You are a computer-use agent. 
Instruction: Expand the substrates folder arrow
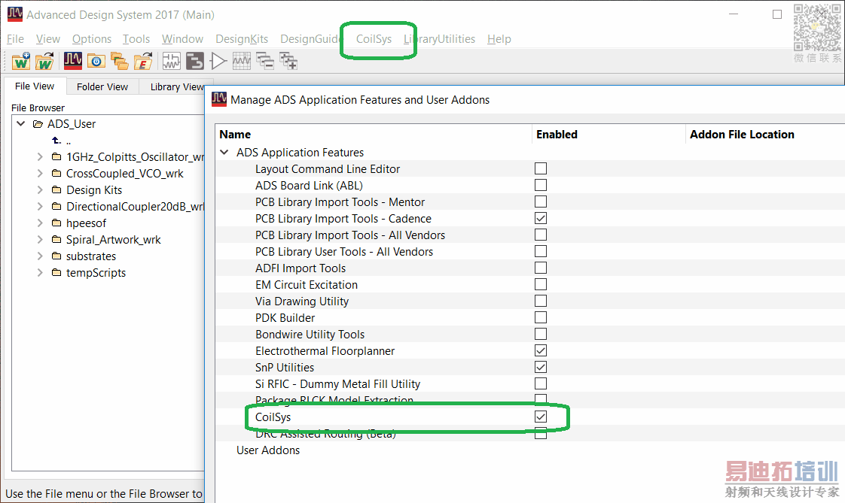[x=40, y=256]
